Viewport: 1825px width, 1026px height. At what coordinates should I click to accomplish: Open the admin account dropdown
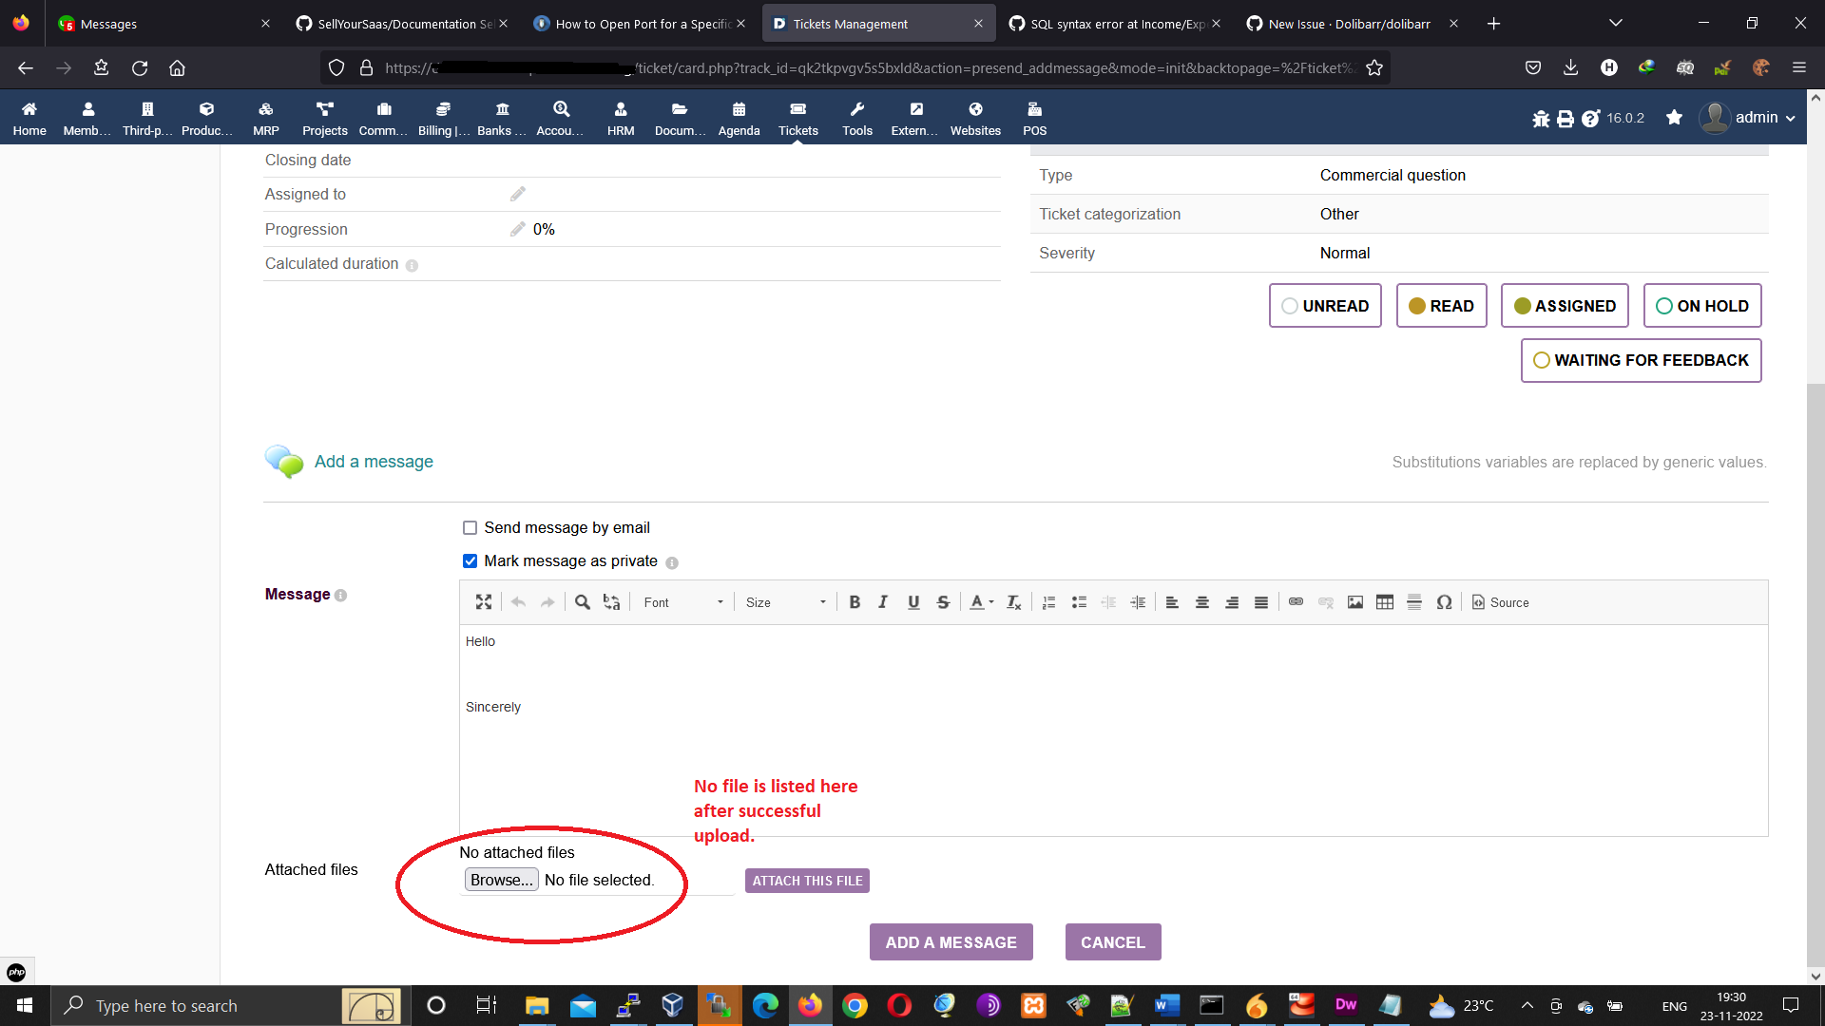(x=1755, y=117)
